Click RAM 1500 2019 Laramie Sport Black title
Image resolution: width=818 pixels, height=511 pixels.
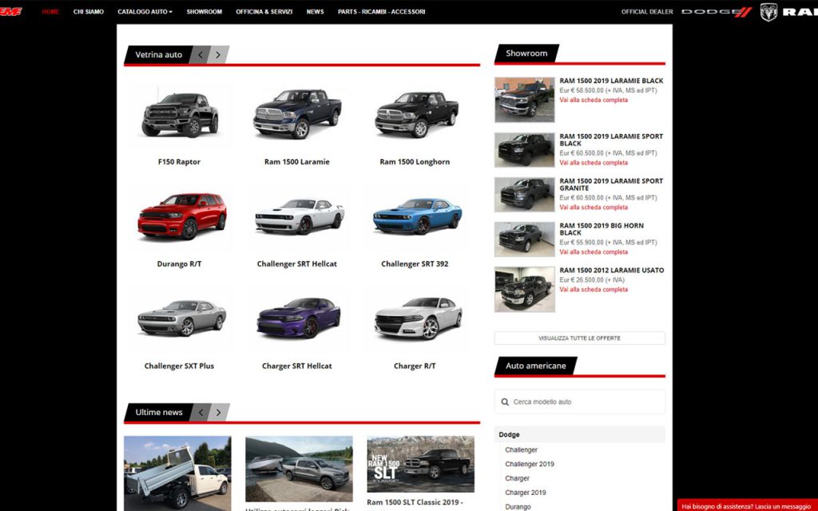tap(611, 140)
